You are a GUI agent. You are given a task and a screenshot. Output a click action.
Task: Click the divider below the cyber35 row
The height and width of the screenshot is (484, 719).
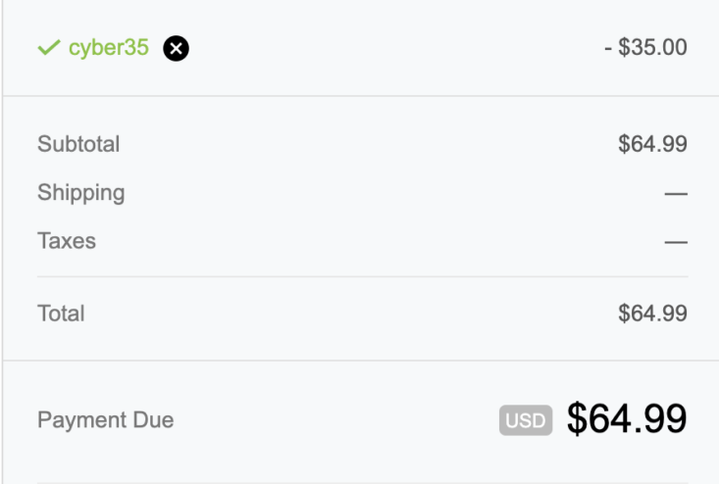361,96
